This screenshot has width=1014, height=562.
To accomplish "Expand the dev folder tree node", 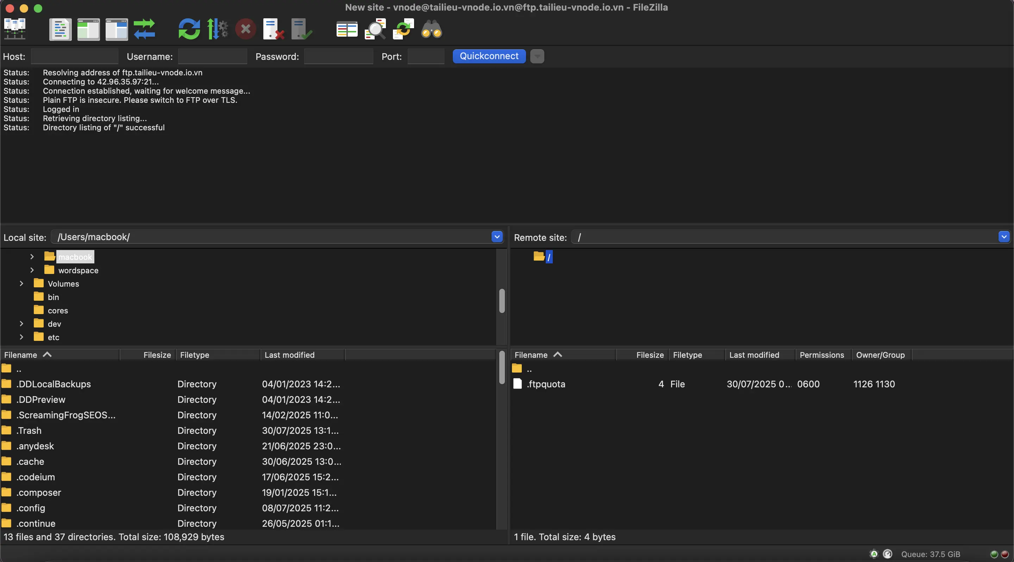I will (21, 324).
